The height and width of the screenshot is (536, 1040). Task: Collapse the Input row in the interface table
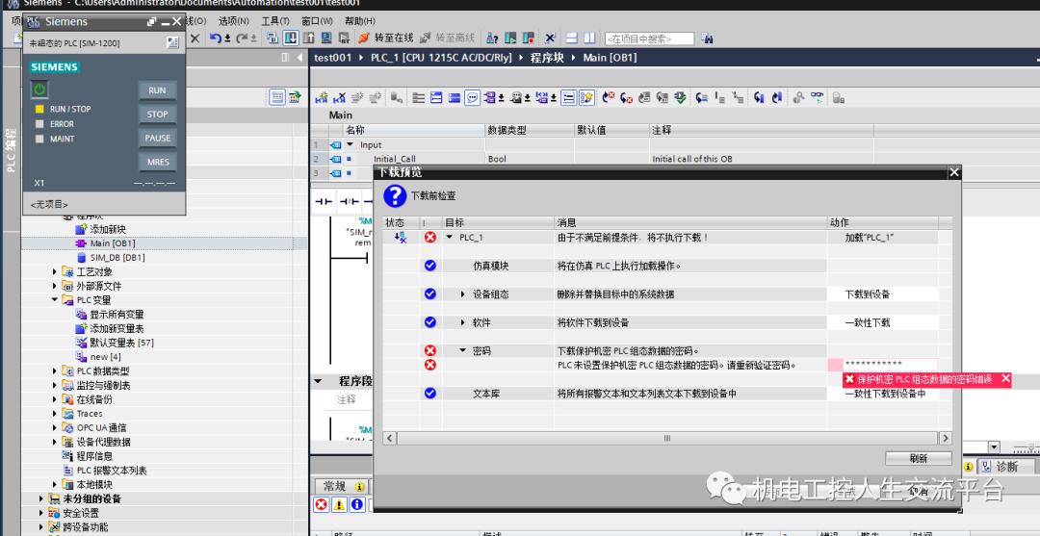pos(351,144)
